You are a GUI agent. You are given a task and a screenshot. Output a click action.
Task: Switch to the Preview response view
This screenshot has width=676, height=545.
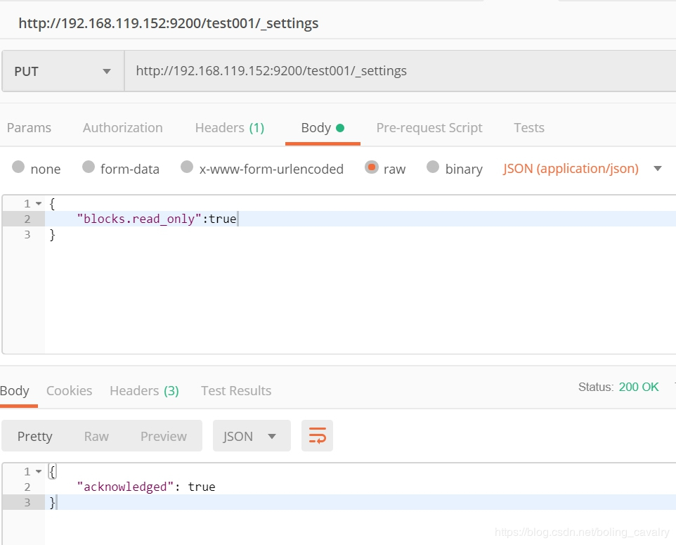coord(164,436)
